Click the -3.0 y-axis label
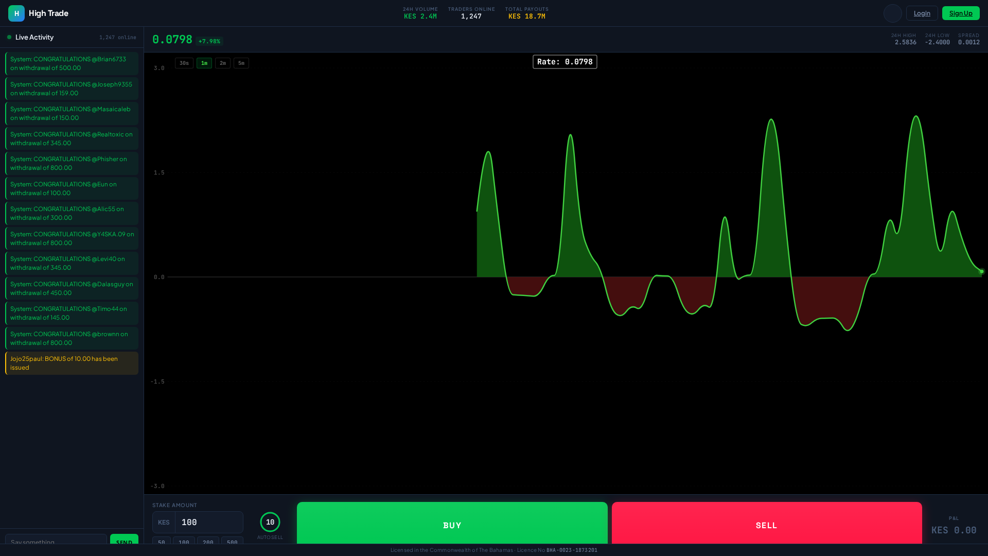Viewport: 988px width, 556px height. click(x=157, y=486)
